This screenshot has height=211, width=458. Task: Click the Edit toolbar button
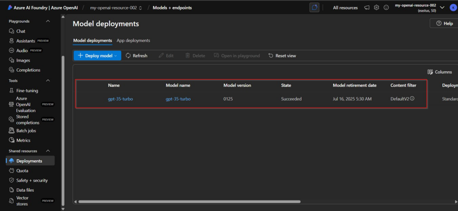point(166,56)
